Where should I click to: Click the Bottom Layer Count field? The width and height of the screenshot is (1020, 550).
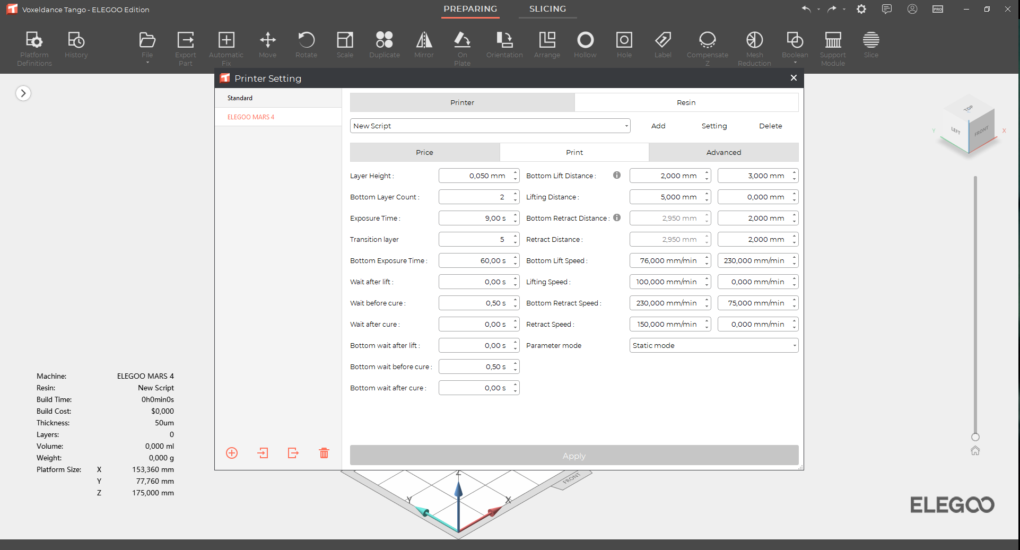coord(479,197)
